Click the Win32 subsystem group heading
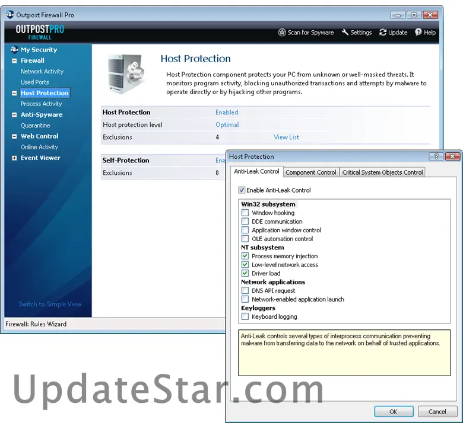This screenshot has height=423, width=463. point(268,204)
